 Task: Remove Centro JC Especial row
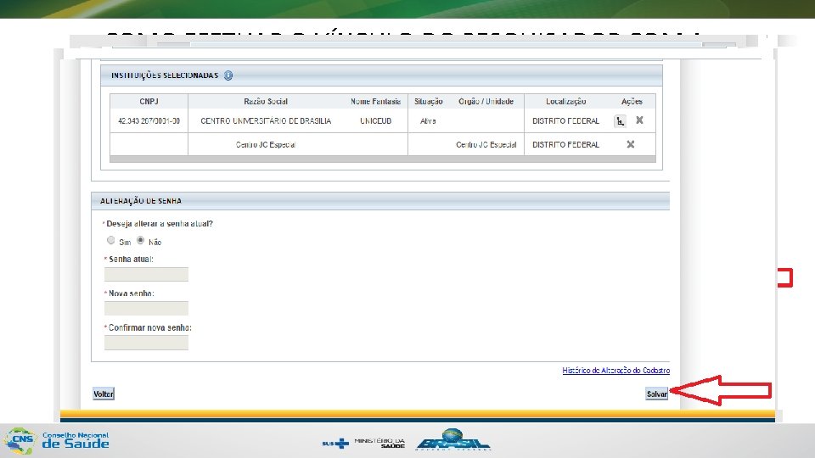pos(631,144)
